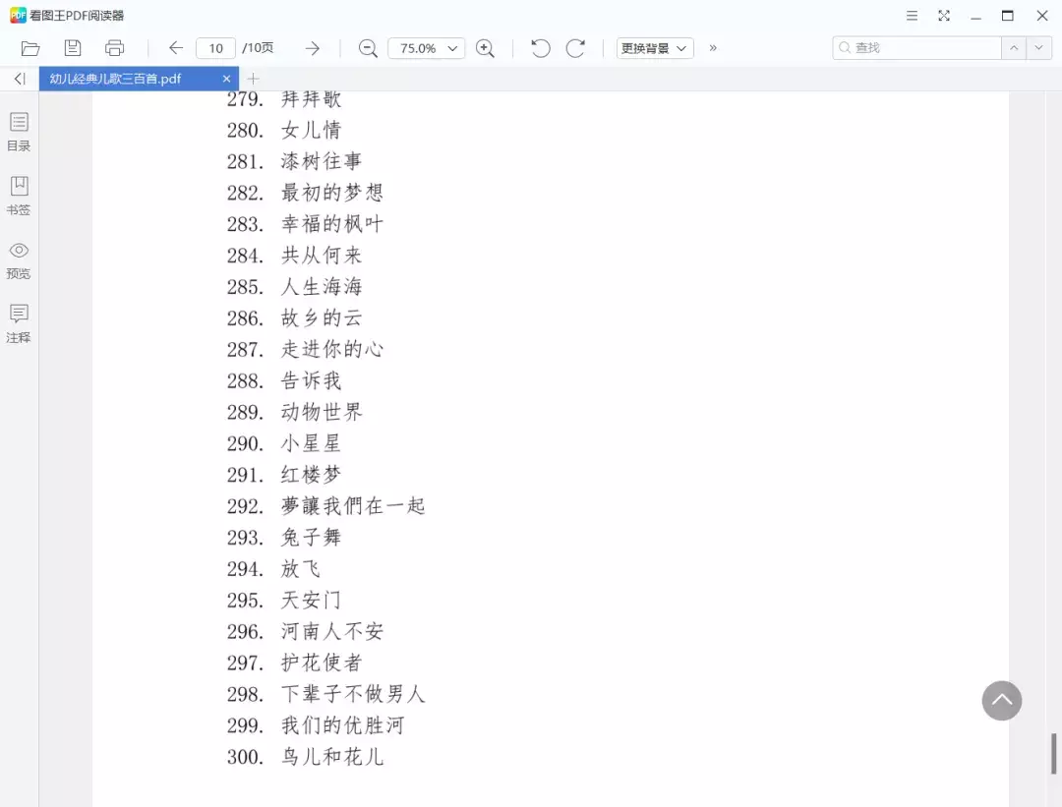Go to next page arrow
The width and height of the screenshot is (1062, 807).
pyautogui.click(x=312, y=48)
